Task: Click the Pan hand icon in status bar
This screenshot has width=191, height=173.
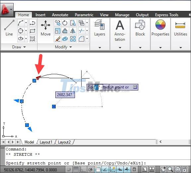Action: click(163, 169)
